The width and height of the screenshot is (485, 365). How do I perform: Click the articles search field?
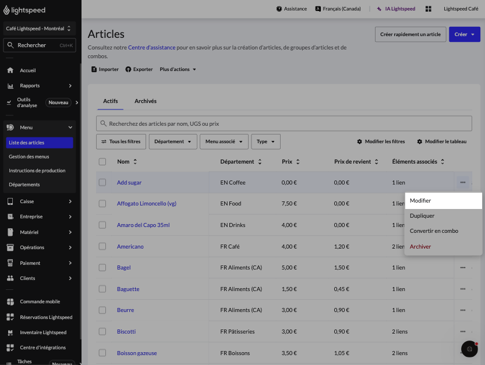(x=284, y=124)
